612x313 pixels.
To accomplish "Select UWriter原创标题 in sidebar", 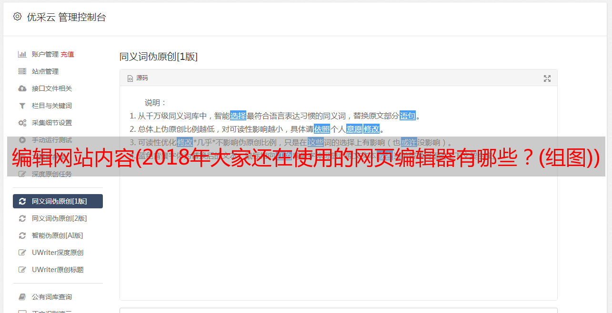I will pos(58,270).
